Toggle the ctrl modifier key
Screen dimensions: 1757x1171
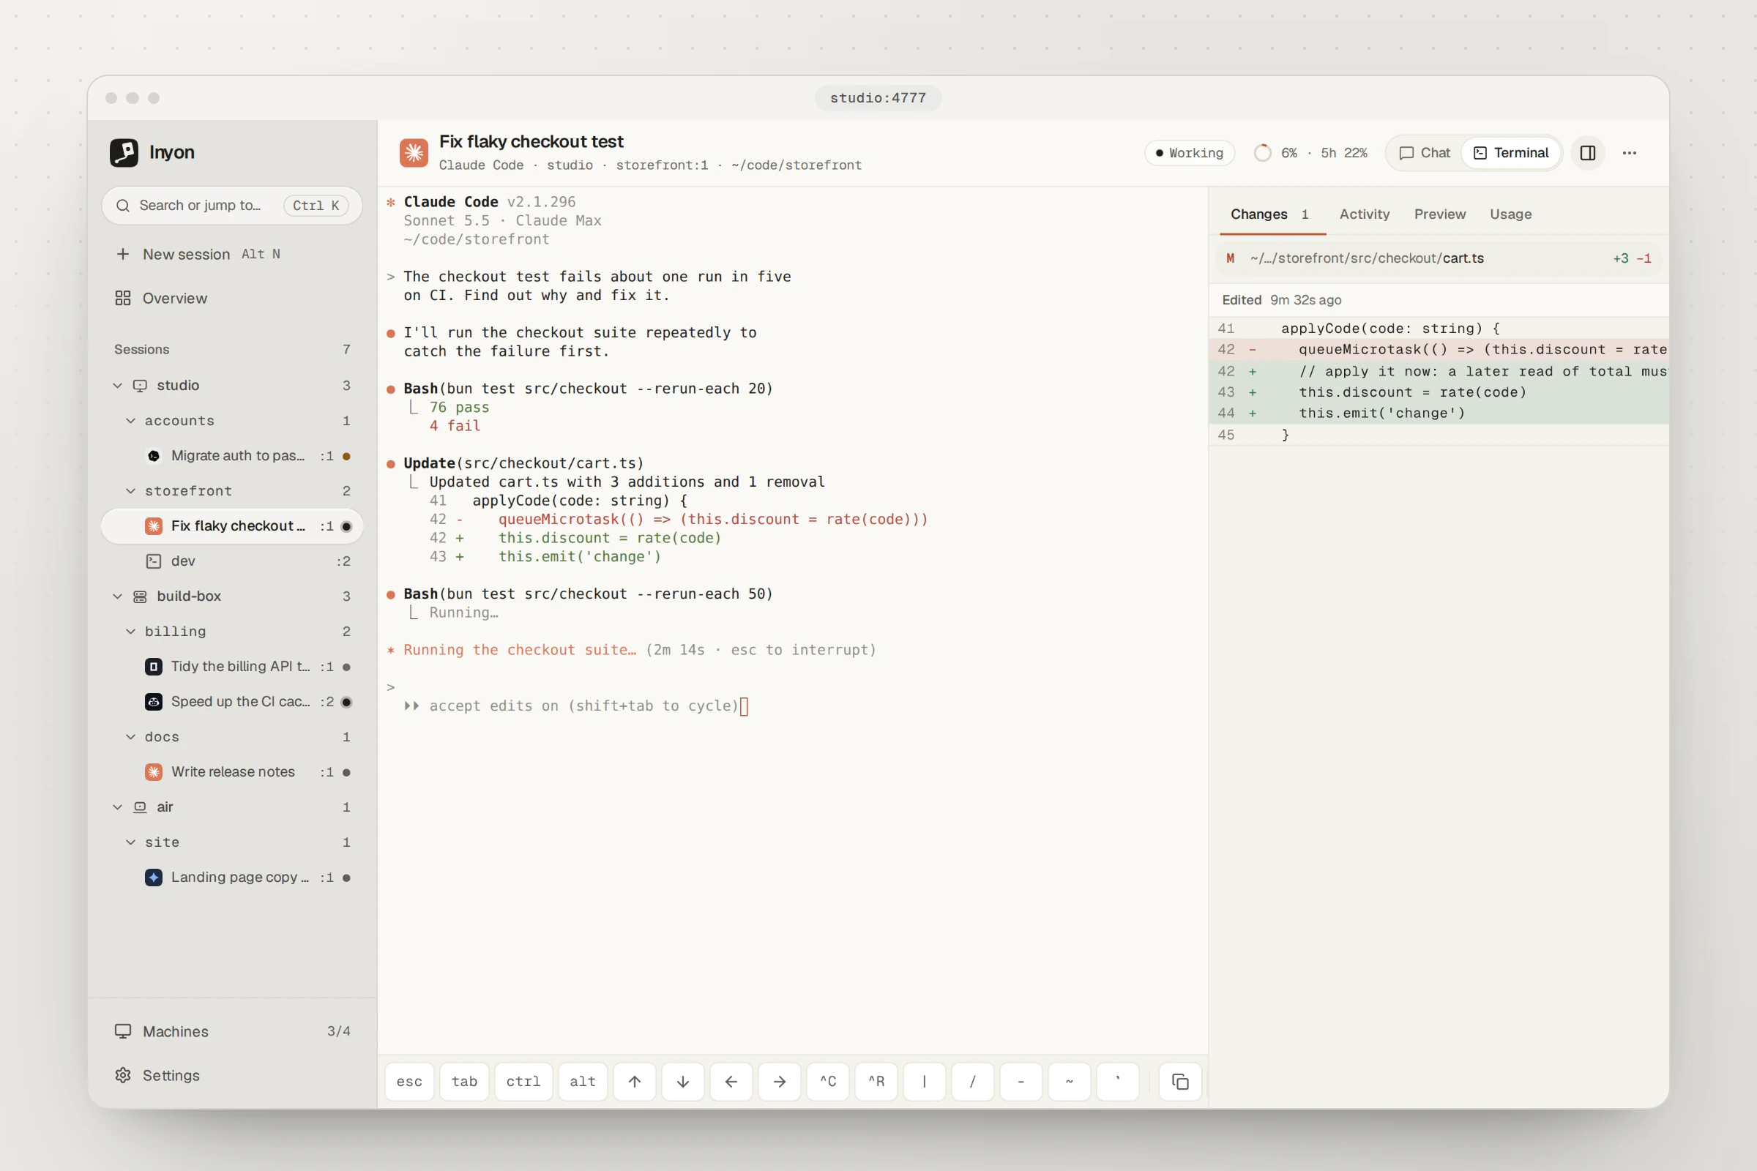tap(523, 1082)
